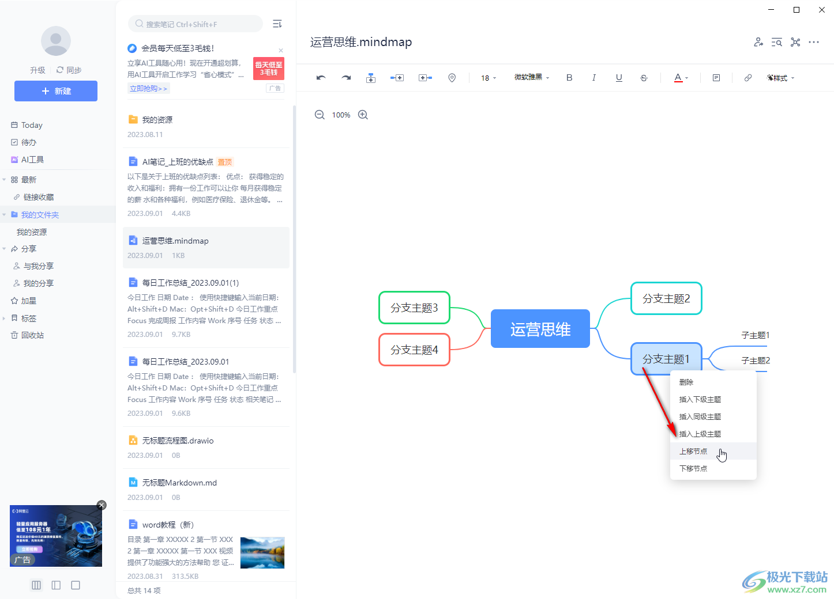This screenshot has height=599, width=834.
Task: Open the share icon near the title bar
Action: tap(758, 41)
